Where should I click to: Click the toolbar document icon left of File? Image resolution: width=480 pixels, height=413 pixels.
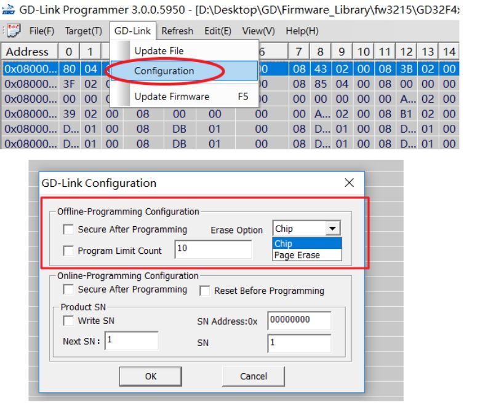coord(14,31)
